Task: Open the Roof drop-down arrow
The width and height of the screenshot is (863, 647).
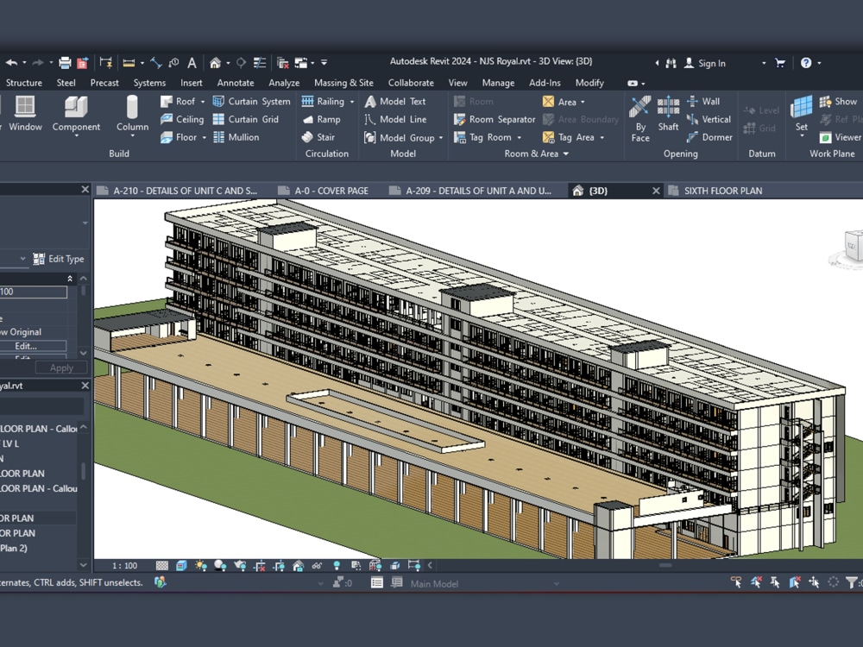Action: point(201,101)
